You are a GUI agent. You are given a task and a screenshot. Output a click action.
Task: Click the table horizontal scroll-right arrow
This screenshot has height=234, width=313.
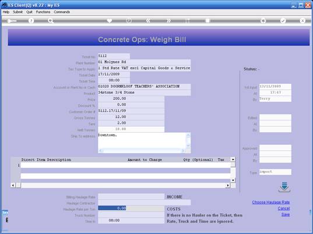click(x=228, y=185)
